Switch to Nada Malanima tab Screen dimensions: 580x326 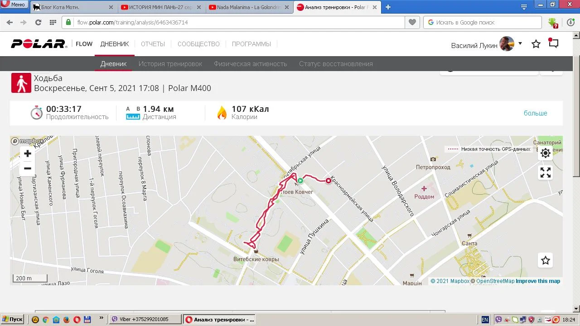(x=249, y=7)
